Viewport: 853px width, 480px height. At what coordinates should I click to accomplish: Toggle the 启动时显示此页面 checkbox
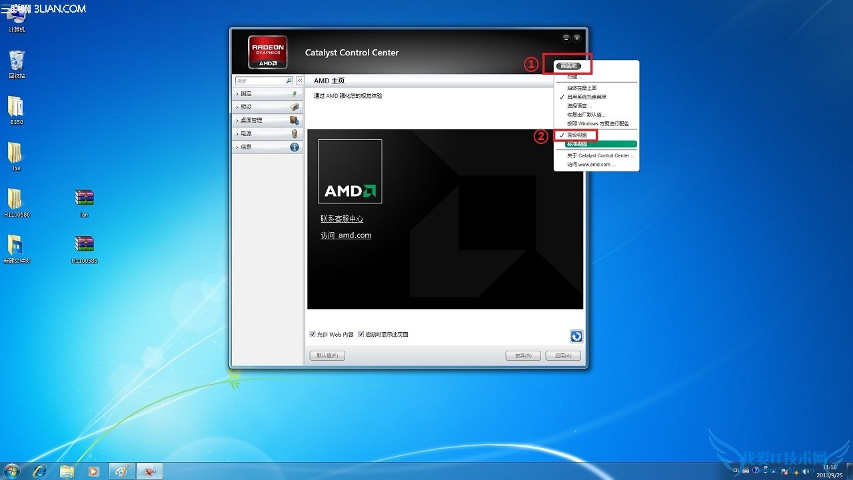361,334
